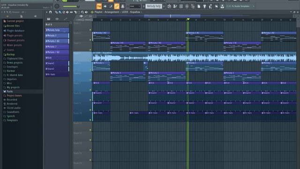Switch browser to the project file tab

(x=22, y=16)
